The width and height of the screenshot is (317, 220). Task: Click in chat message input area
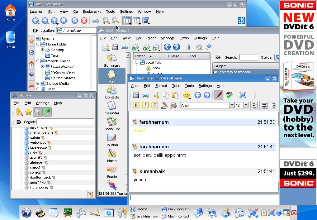204,199
